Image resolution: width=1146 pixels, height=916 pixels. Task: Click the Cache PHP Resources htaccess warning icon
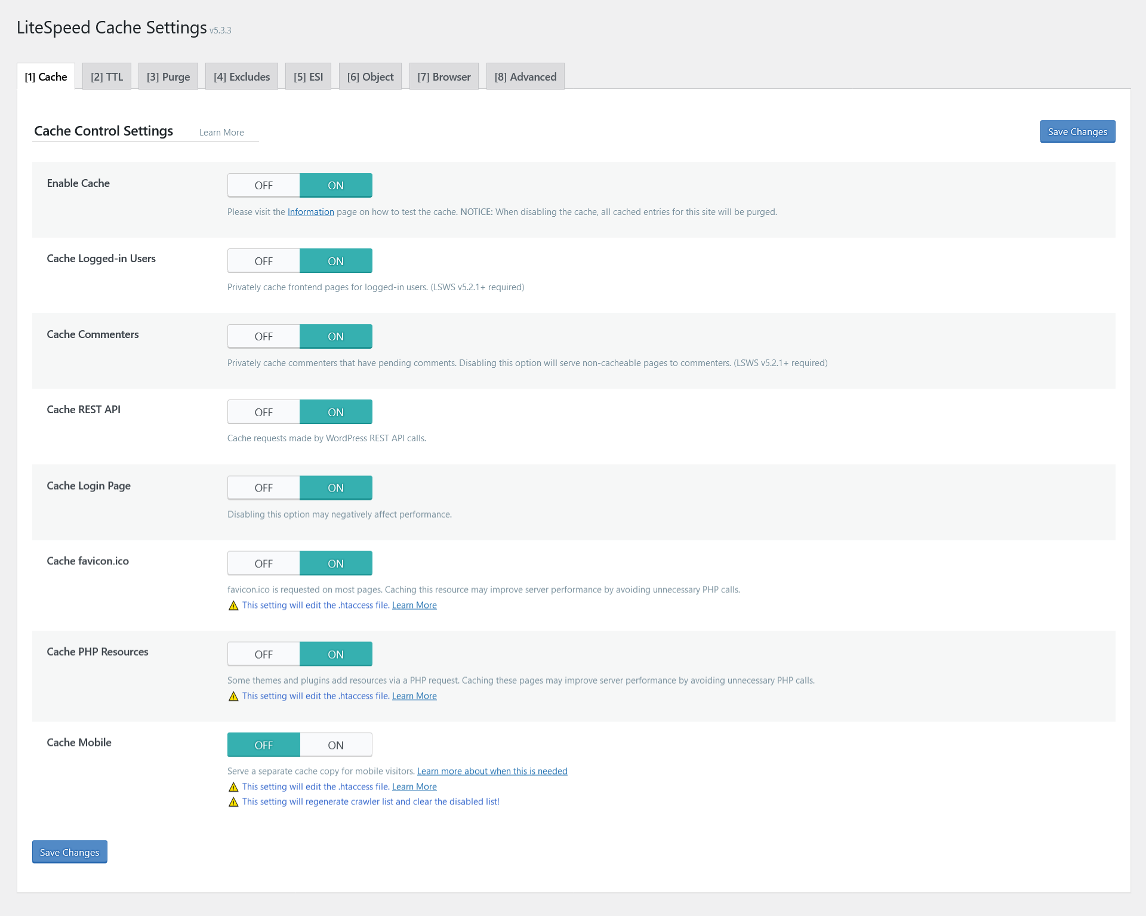tap(233, 696)
